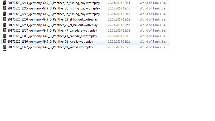Click date 20.05.2017 12:52
This screenshot has height=121, width=215.
tap(119, 19)
